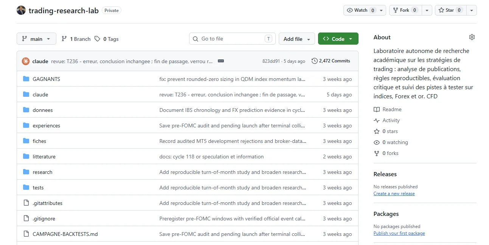The width and height of the screenshot is (489, 245).
Task: View stargazers via 0 stars
Action: click(386, 131)
